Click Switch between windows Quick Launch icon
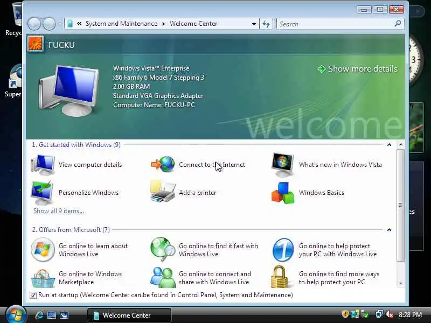 [x=64, y=315]
